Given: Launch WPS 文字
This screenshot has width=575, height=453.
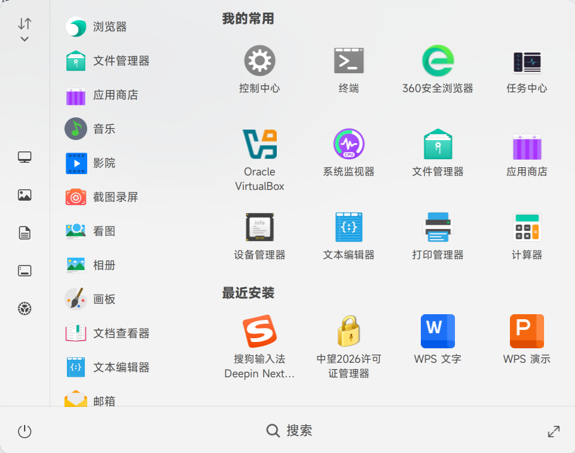Looking at the screenshot, I should 438,339.
